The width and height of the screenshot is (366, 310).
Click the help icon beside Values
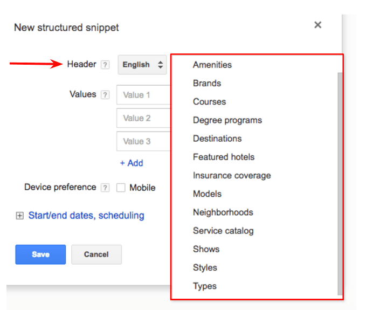pos(105,95)
